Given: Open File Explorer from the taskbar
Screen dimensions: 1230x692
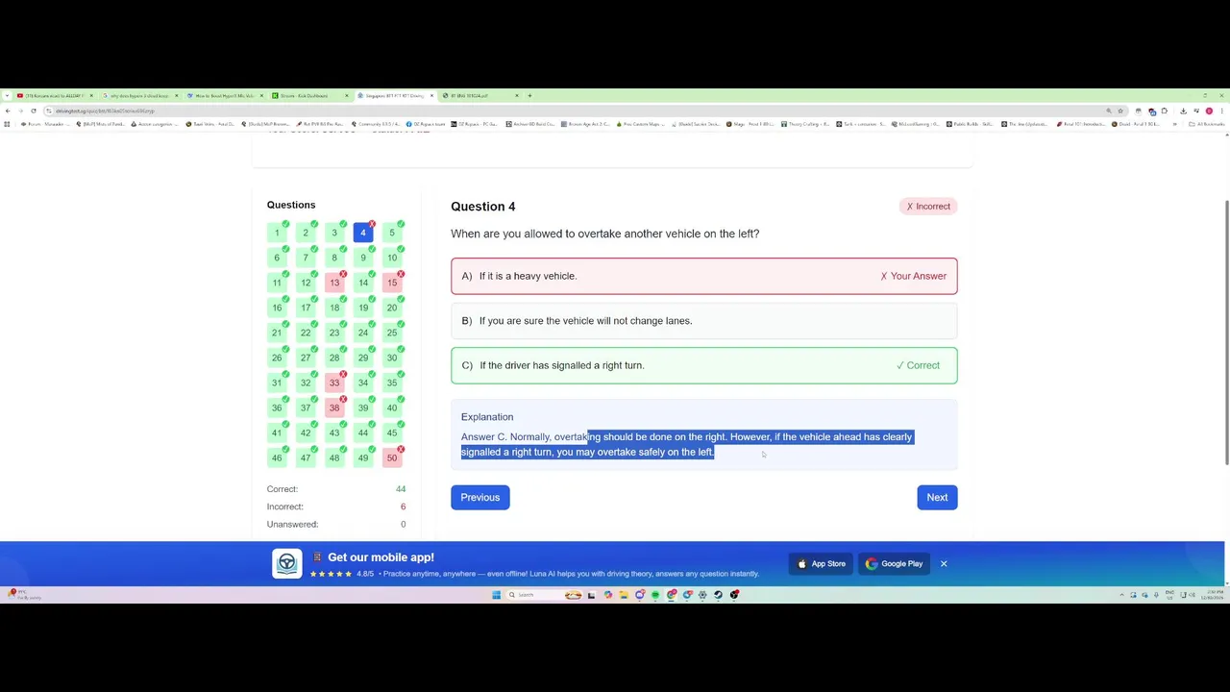Looking at the screenshot, I should point(624,595).
